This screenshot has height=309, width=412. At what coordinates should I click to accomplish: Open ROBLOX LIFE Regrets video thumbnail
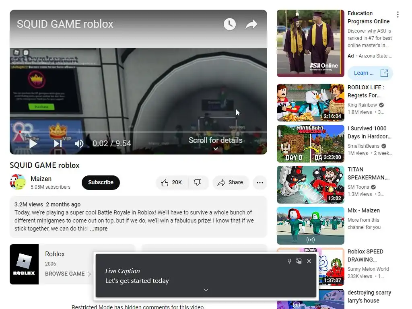click(310, 103)
